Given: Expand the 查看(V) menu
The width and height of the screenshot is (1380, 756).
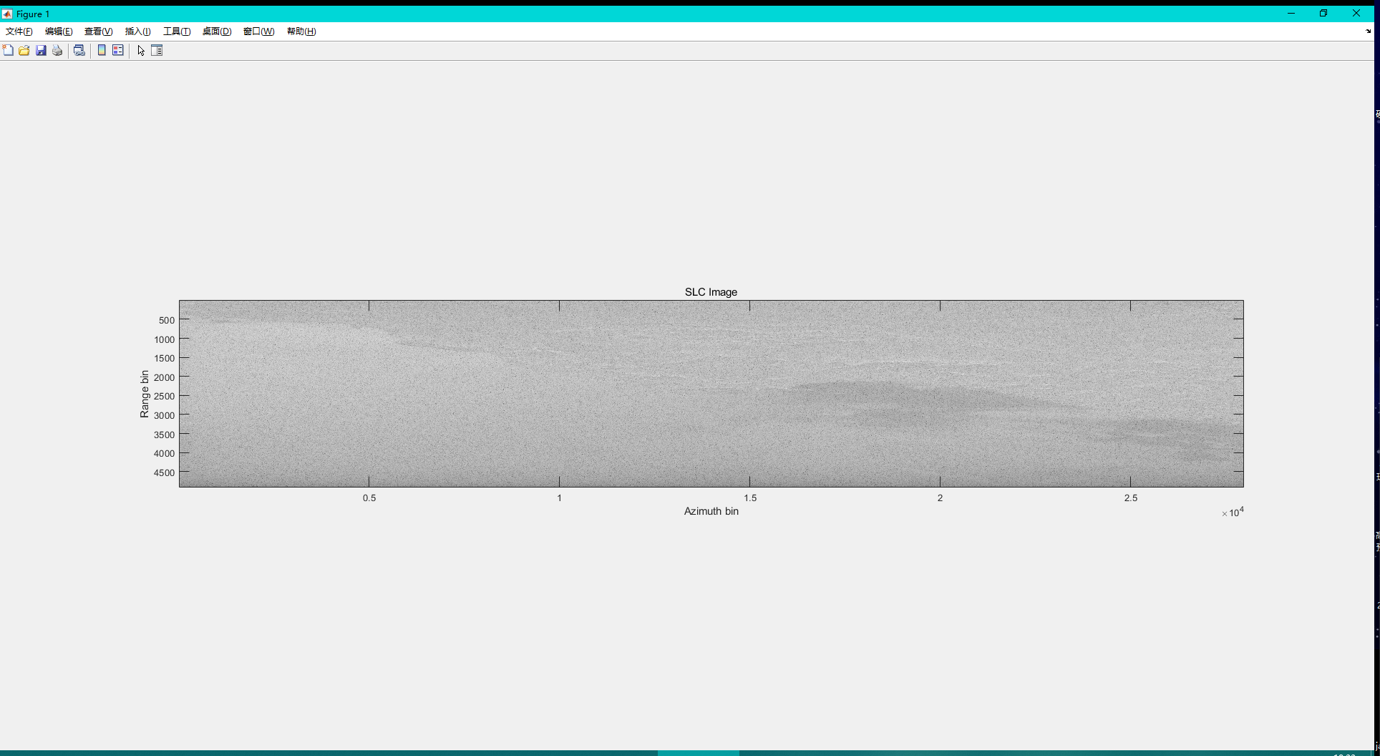Looking at the screenshot, I should pyautogui.click(x=99, y=31).
